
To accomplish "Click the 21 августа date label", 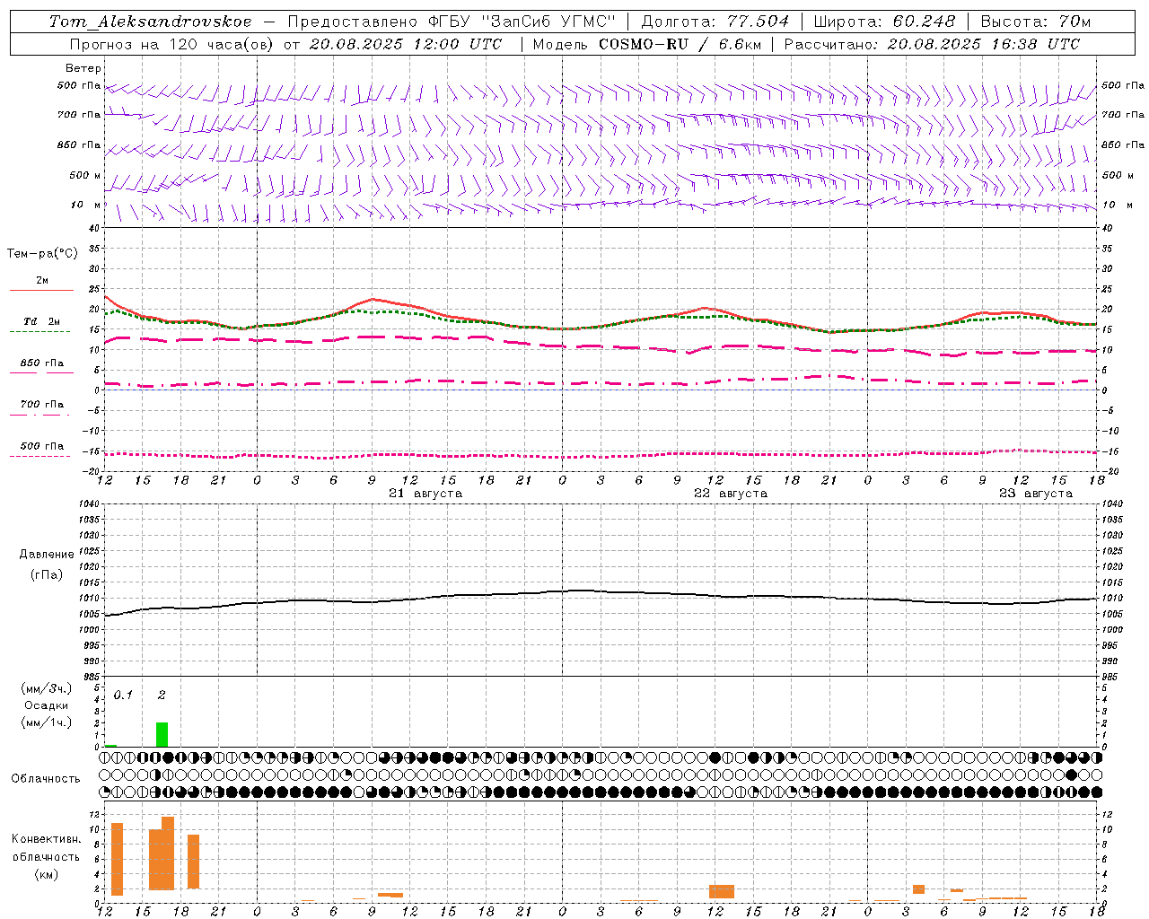I will pos(425,494).
